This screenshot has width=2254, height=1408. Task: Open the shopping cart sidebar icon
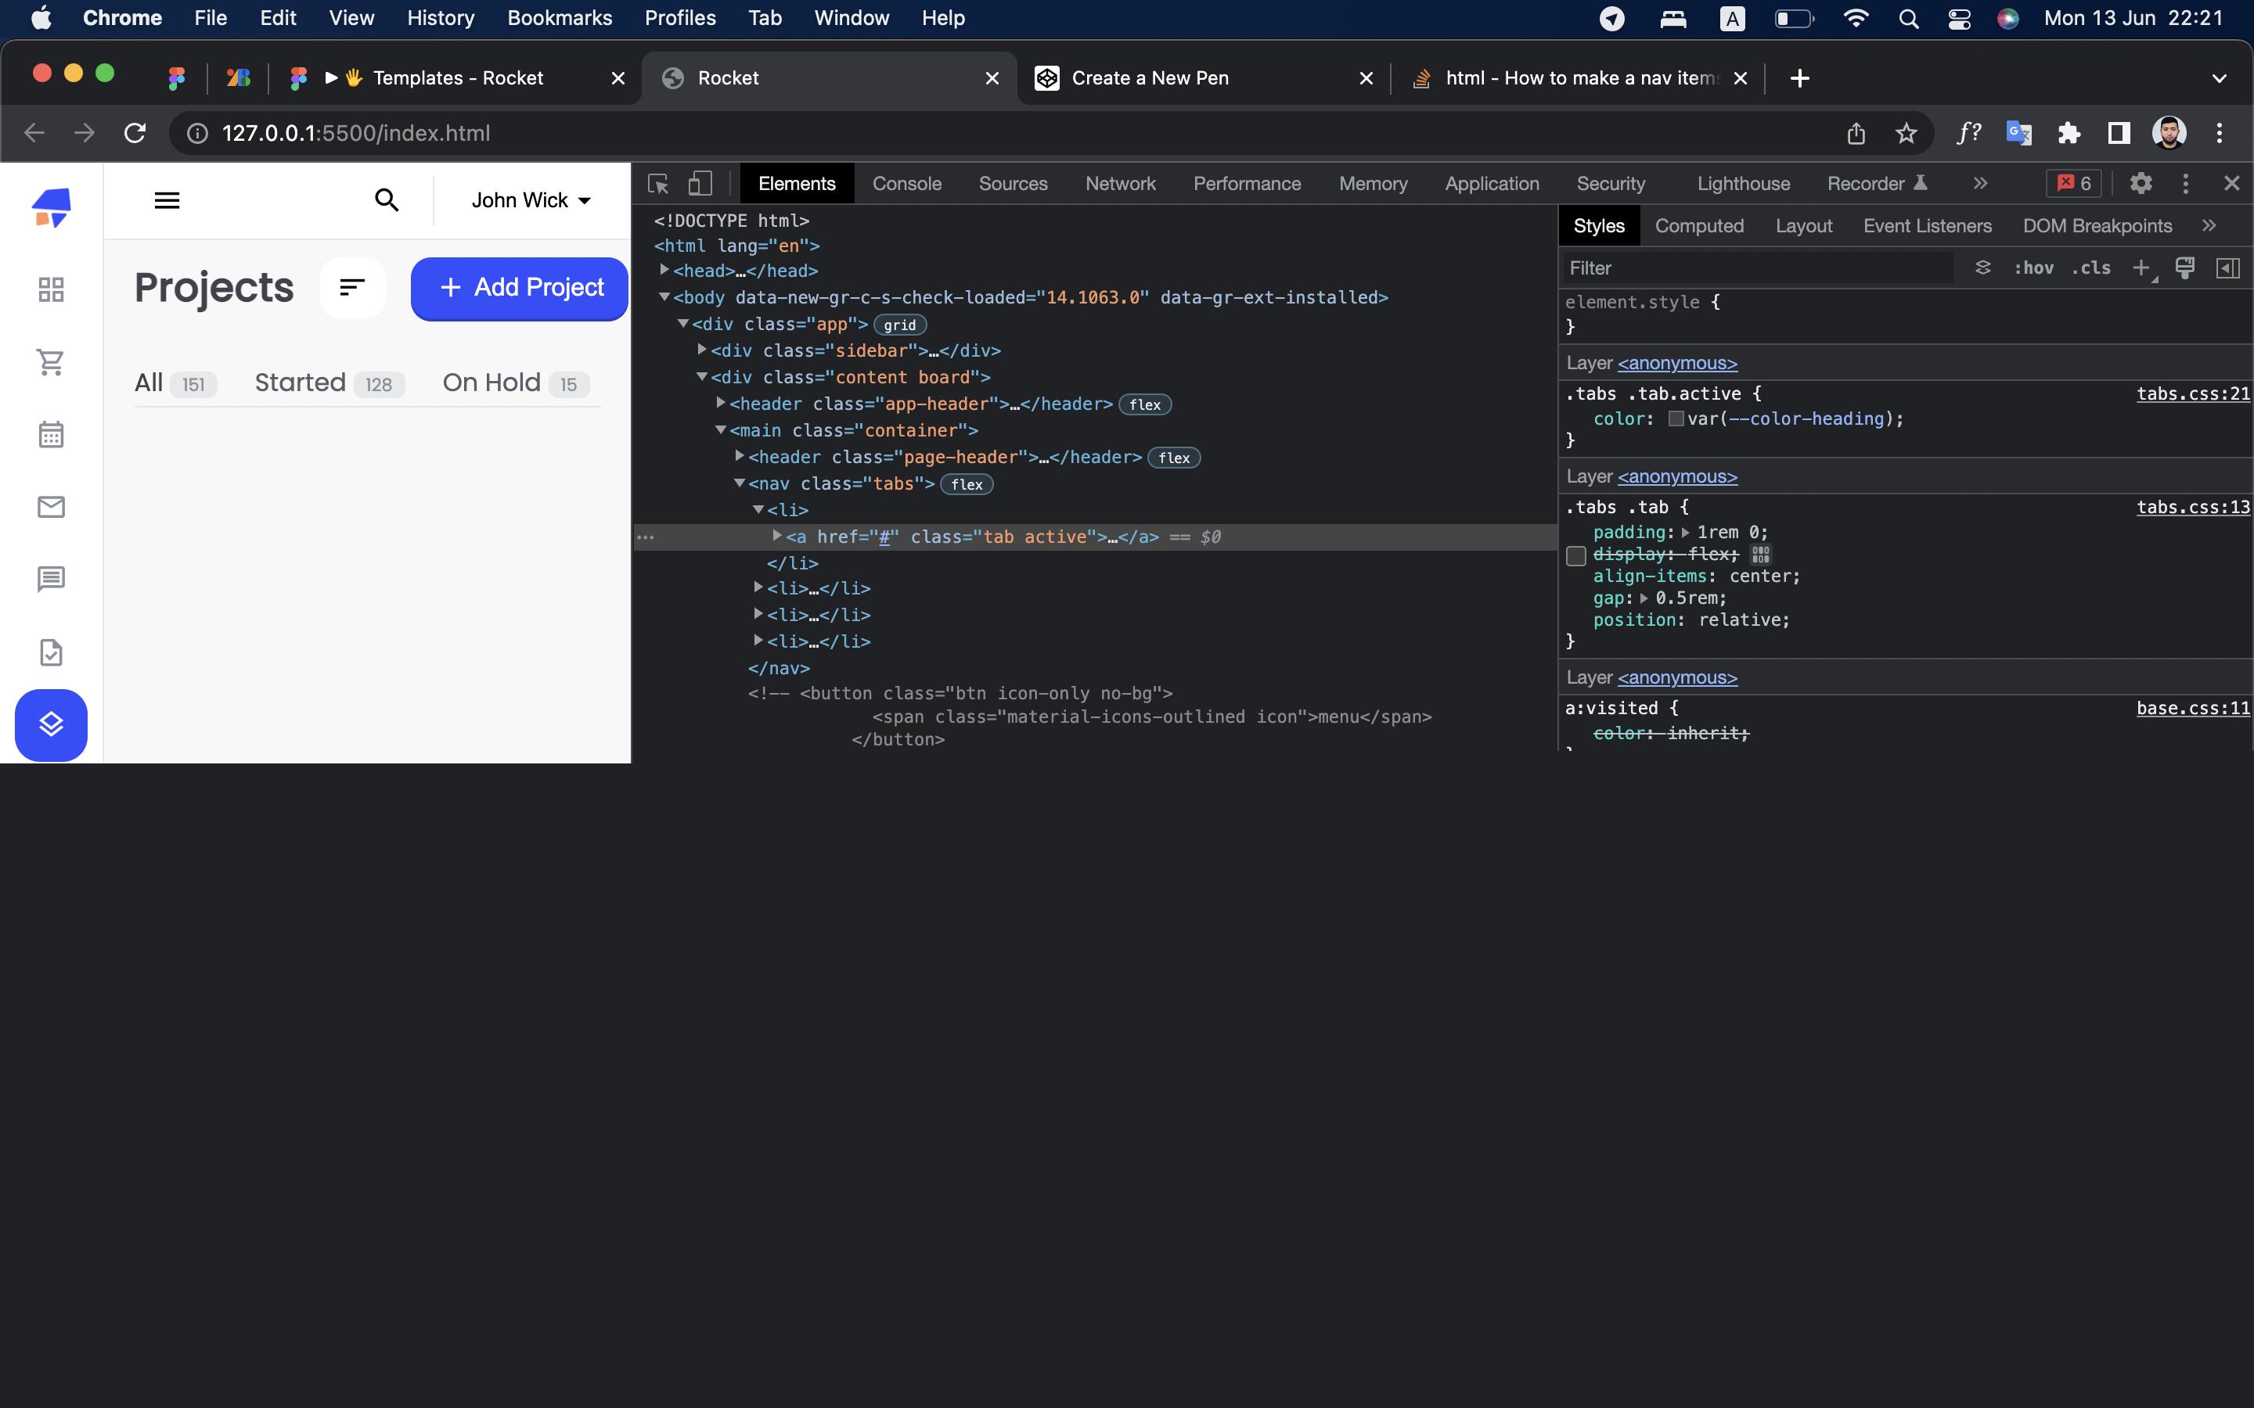[x=51, y=361]
